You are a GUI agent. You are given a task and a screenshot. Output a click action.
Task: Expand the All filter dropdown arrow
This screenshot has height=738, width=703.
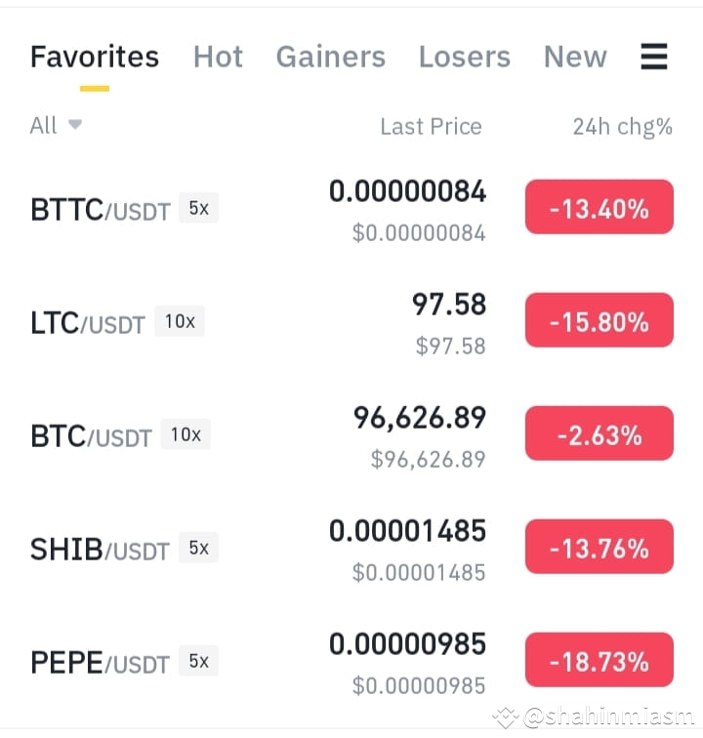click(75, 124)
